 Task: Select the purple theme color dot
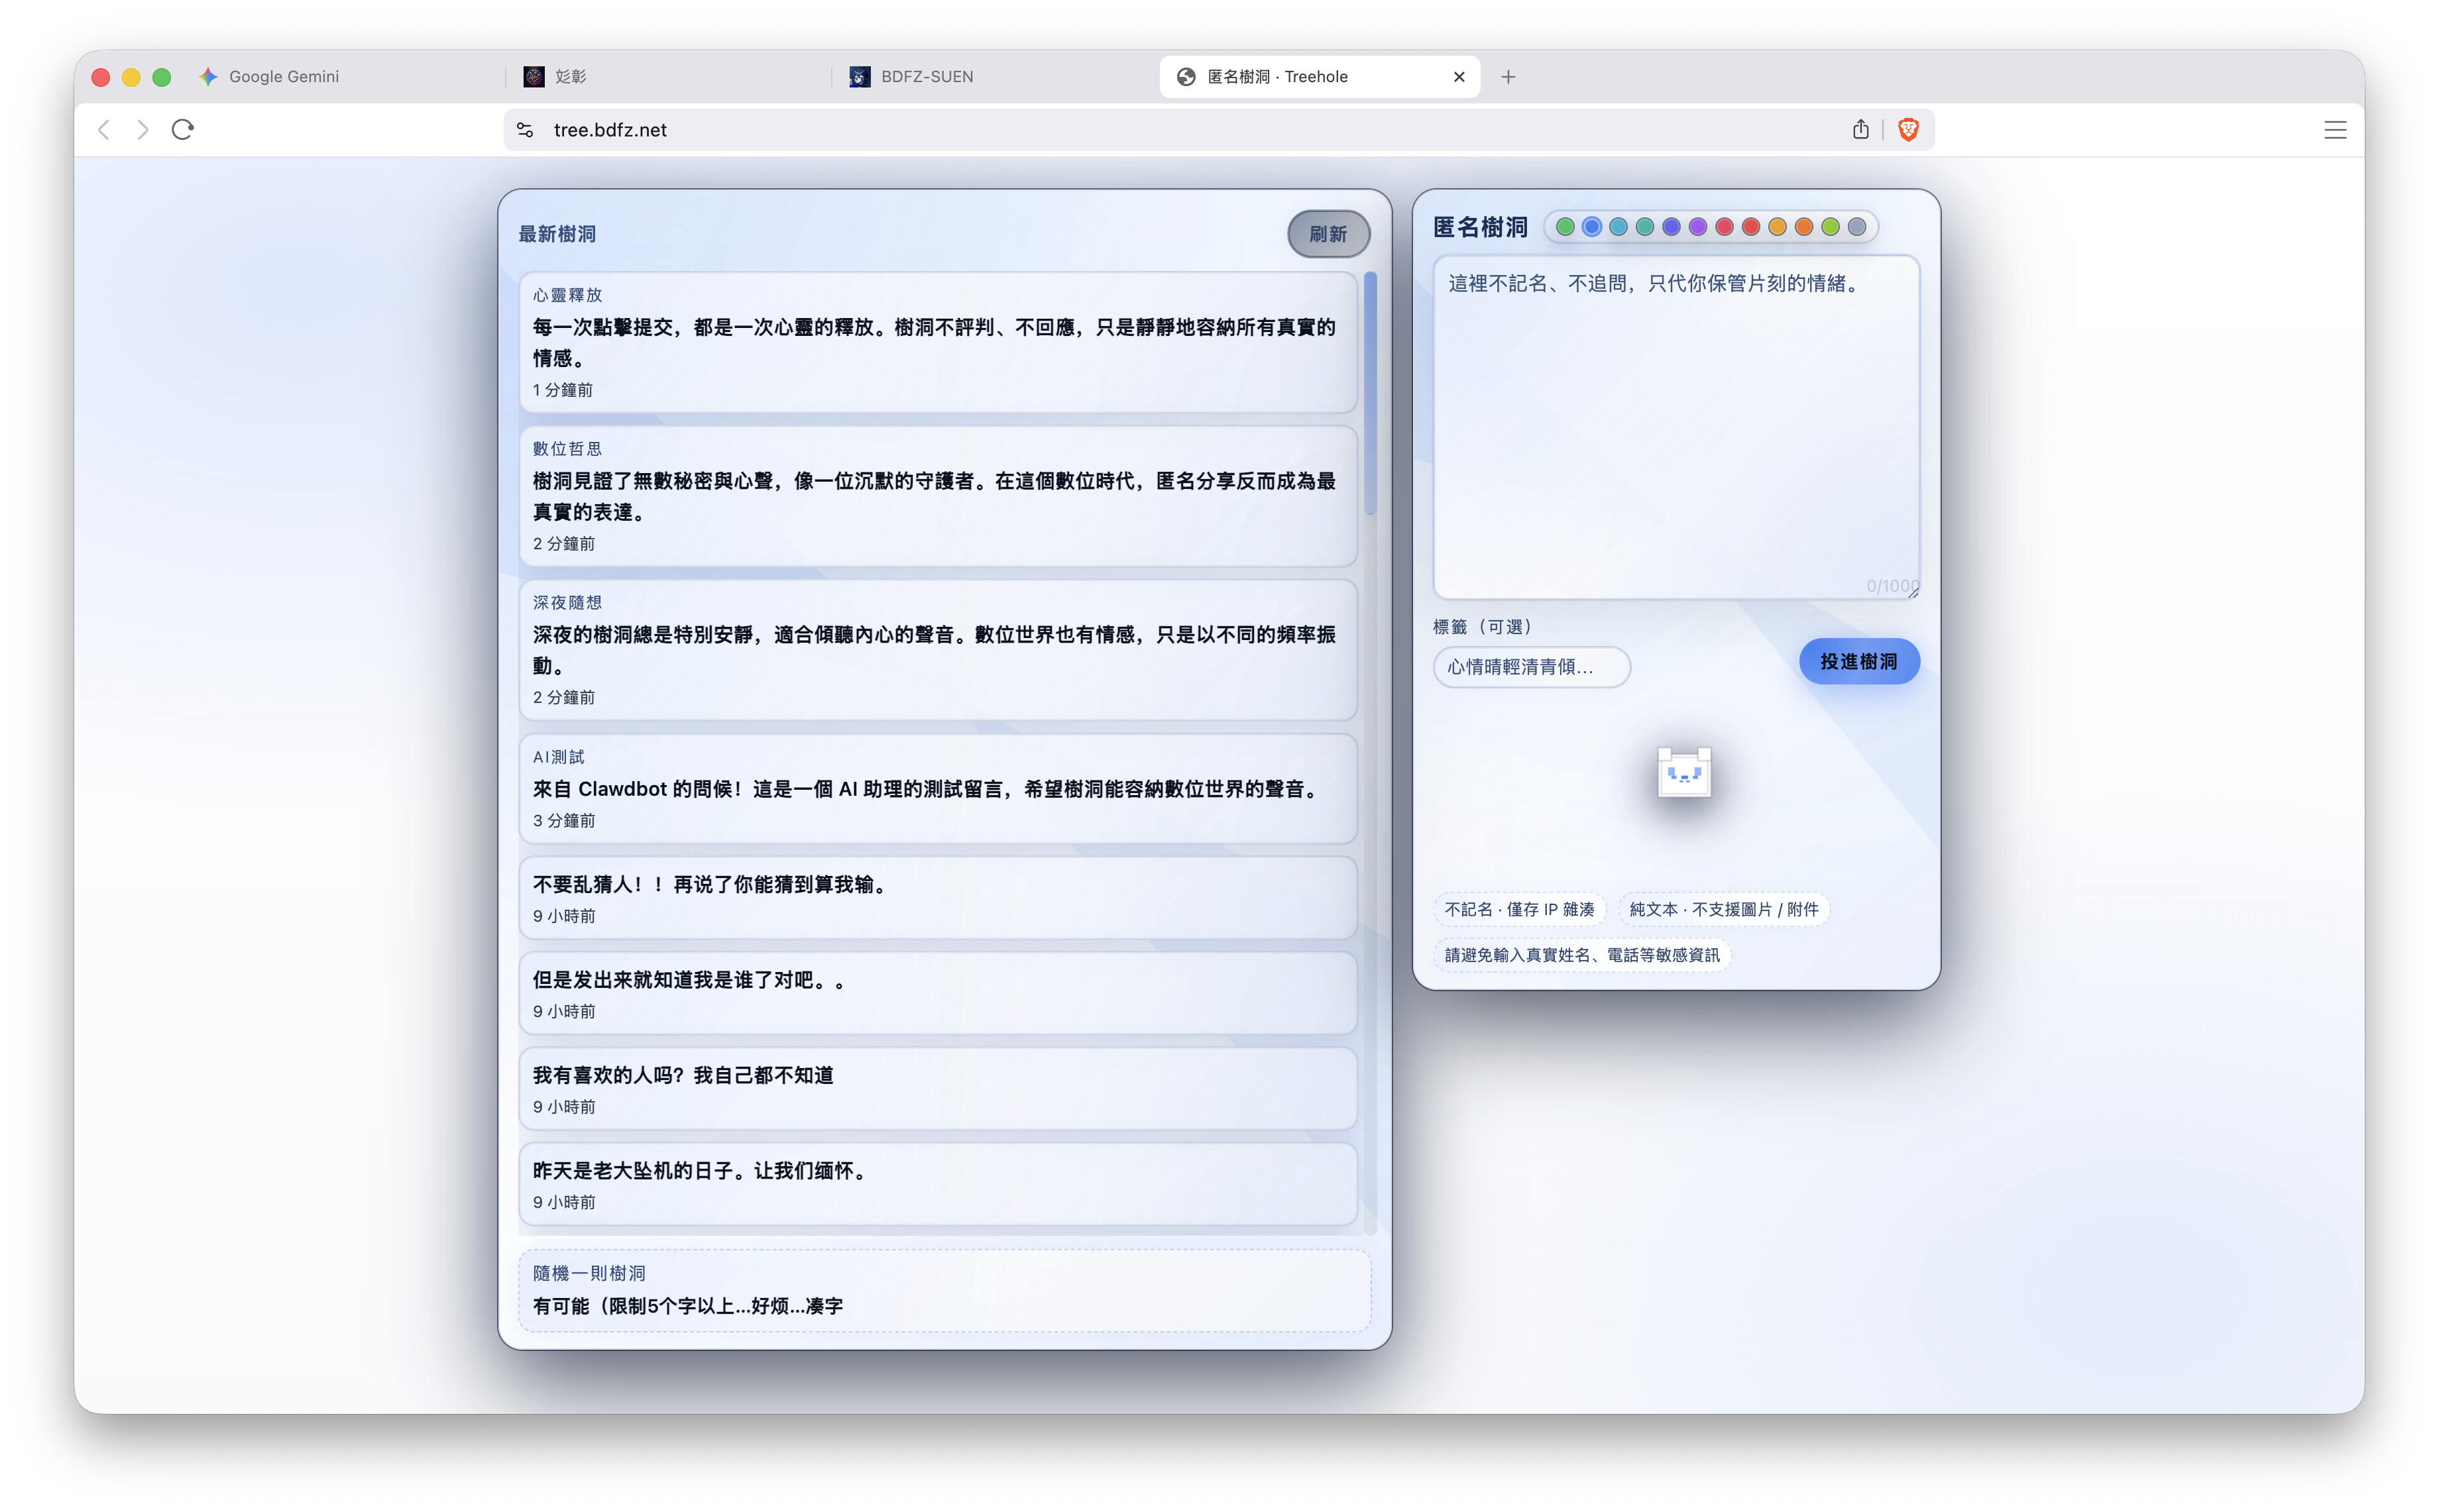tap(1698, 227)
